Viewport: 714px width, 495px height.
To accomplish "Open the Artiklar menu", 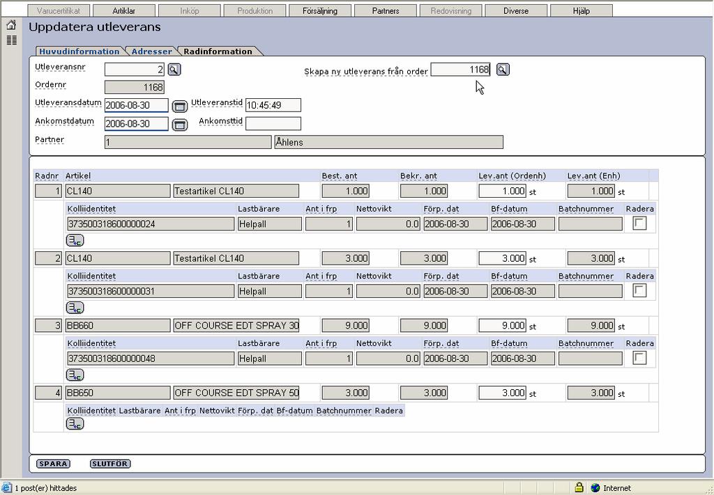I will 124,10.
